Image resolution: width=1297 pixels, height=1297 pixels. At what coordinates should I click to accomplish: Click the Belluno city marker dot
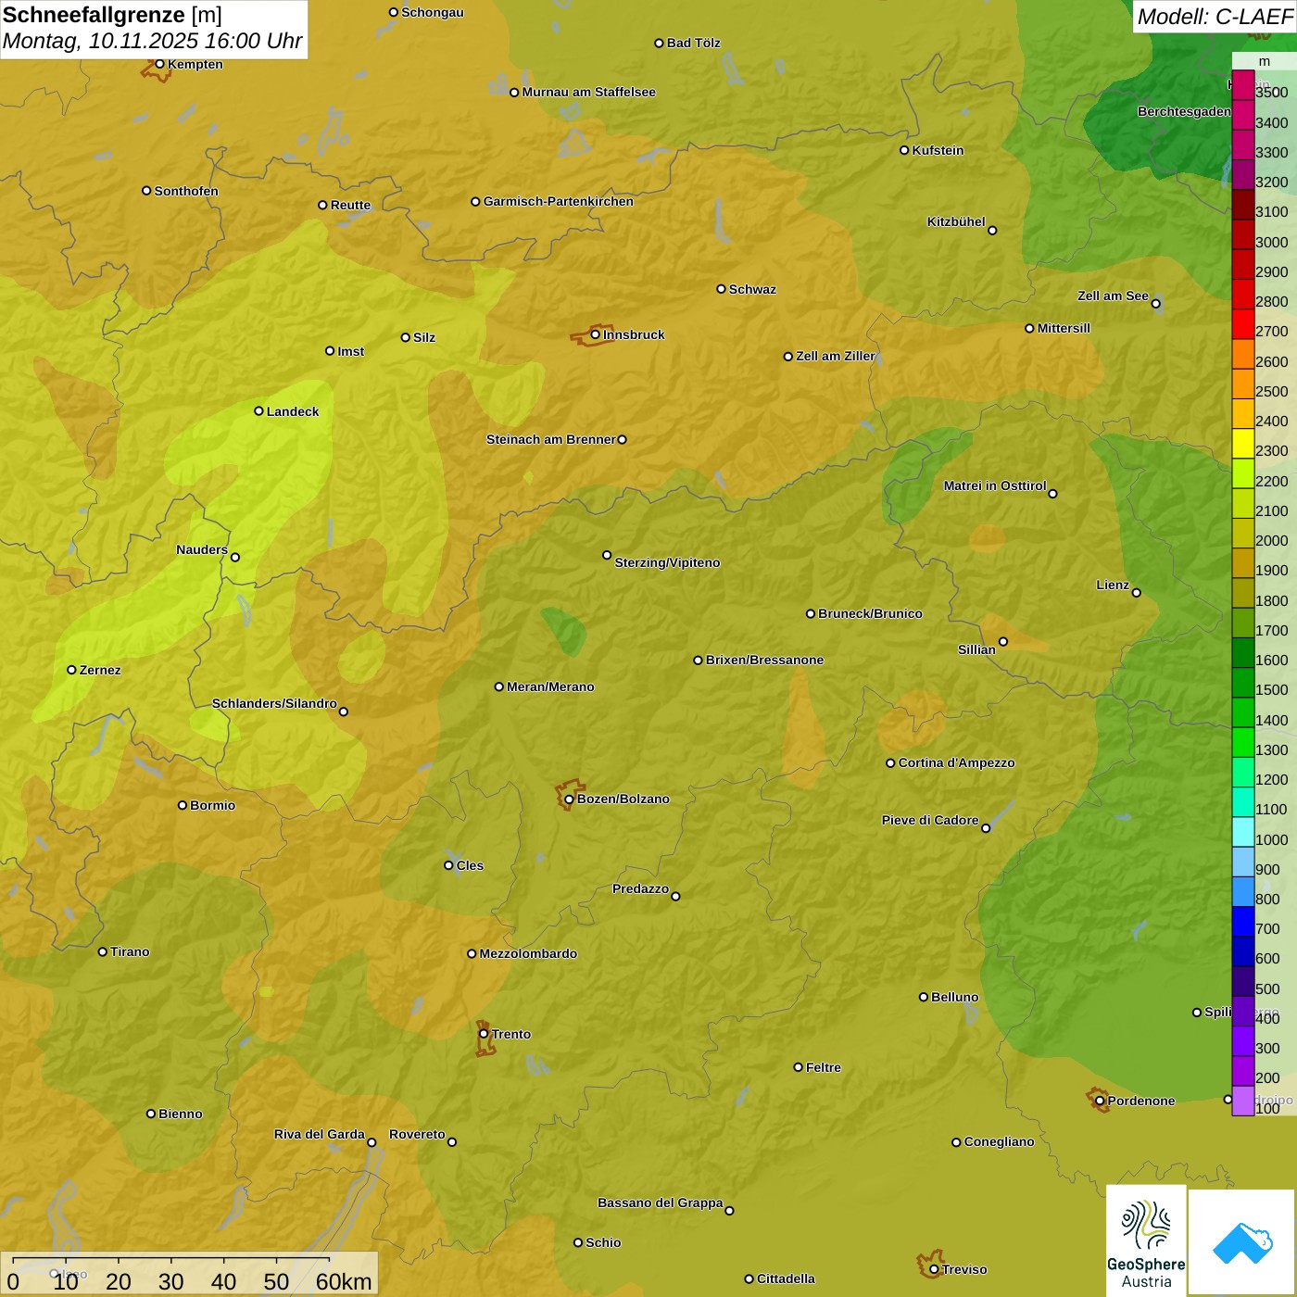pyautogui.click(x=924, y=997)
